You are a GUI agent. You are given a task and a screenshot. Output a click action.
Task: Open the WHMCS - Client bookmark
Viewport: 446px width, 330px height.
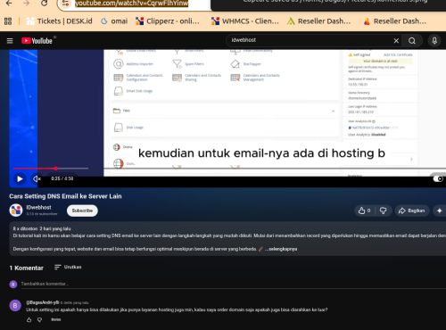[245, 21]
